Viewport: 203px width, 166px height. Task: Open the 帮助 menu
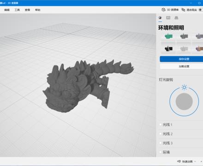[38, 10]
